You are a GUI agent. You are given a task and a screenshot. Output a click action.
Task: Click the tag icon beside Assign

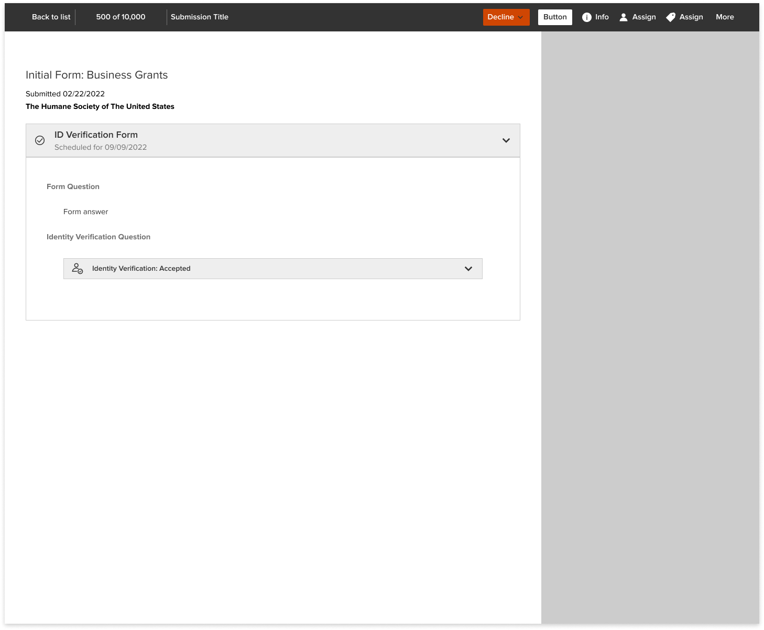point(671,17)
